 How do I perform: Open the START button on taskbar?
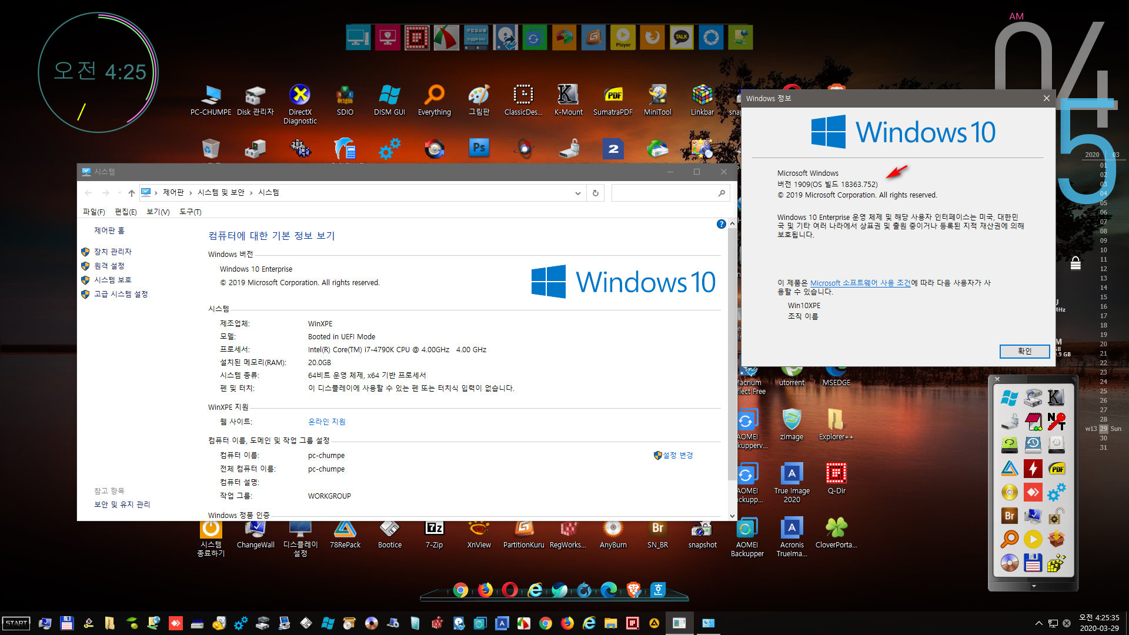tap(16, 623)
